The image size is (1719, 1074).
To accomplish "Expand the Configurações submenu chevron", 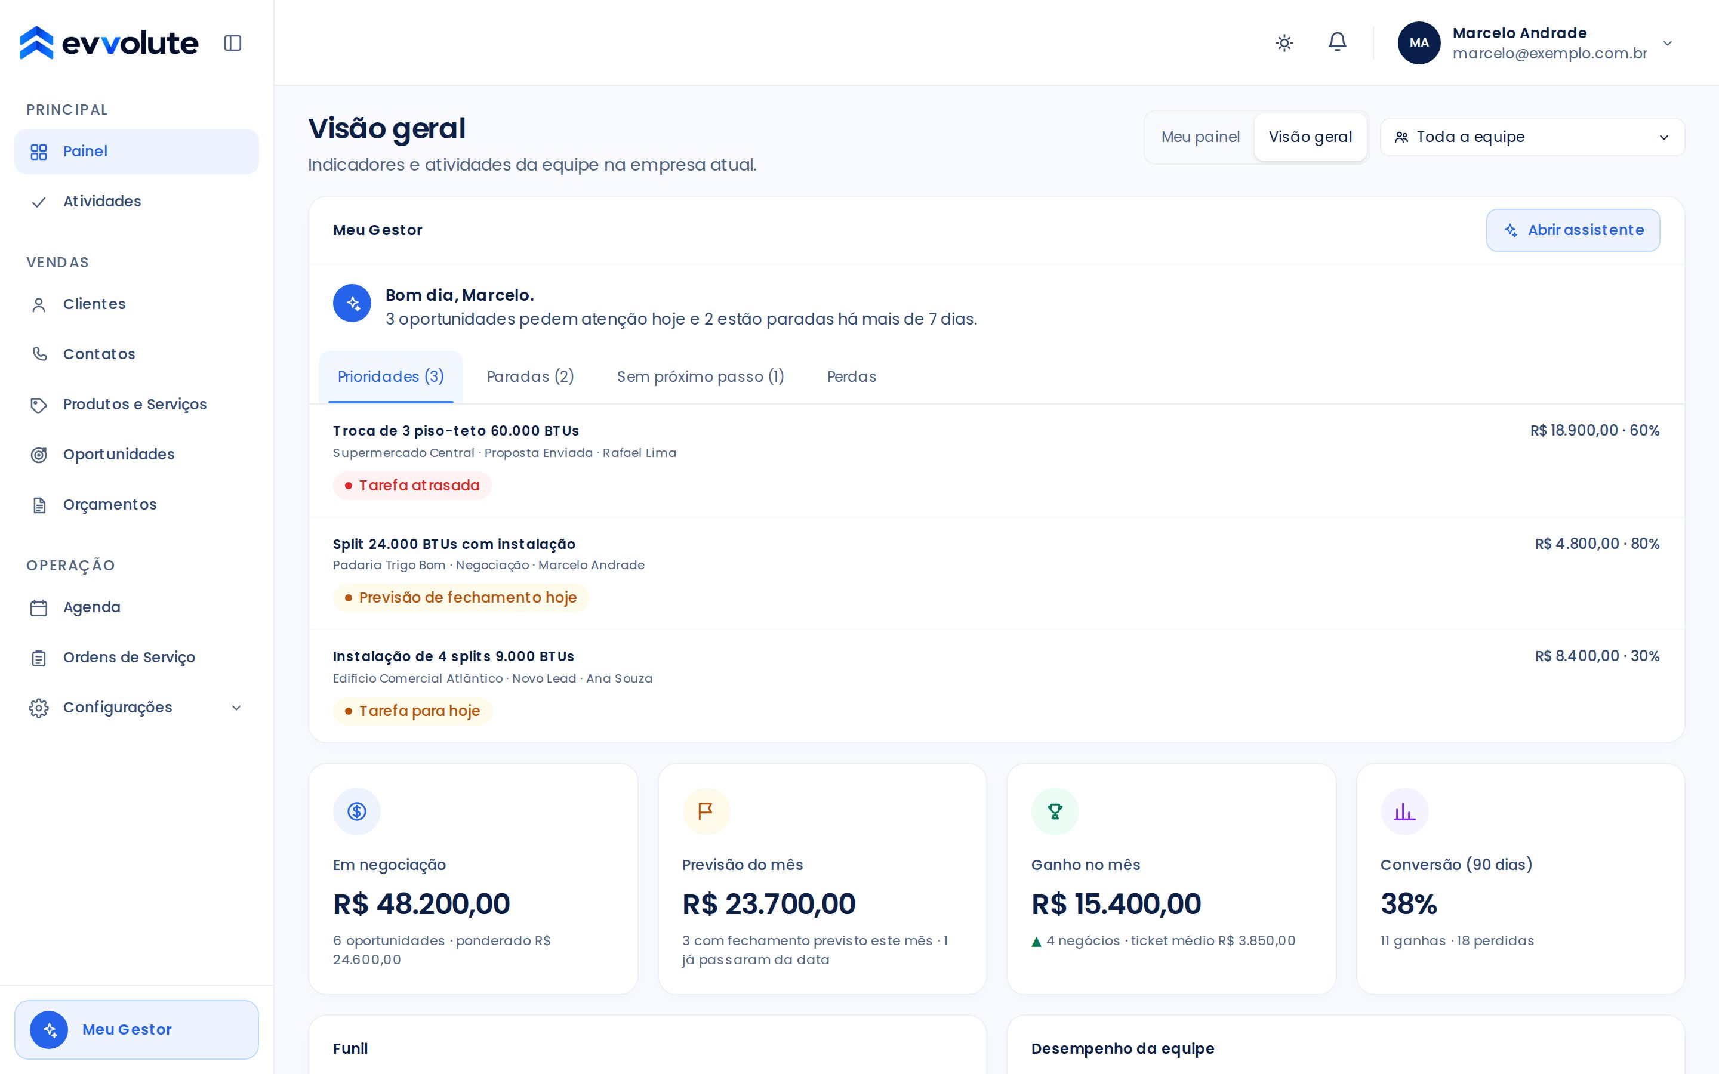I will [236, 708].
